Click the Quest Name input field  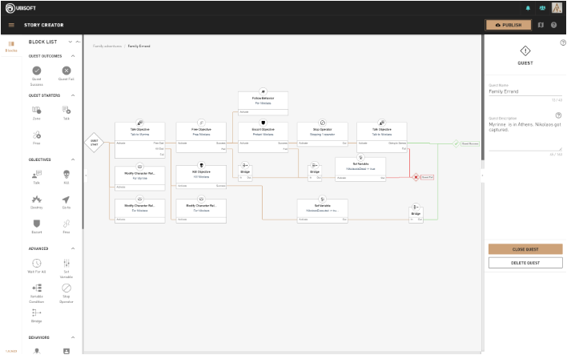(525, 91)
